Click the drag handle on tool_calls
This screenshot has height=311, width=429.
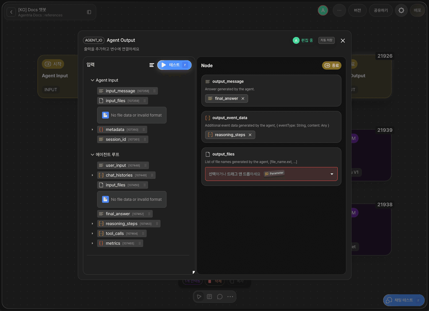[143, 233]
